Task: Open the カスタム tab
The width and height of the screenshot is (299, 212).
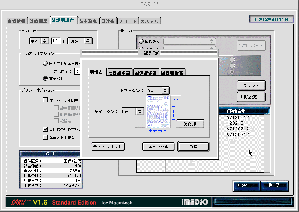Action: click(x=150, y=21)
